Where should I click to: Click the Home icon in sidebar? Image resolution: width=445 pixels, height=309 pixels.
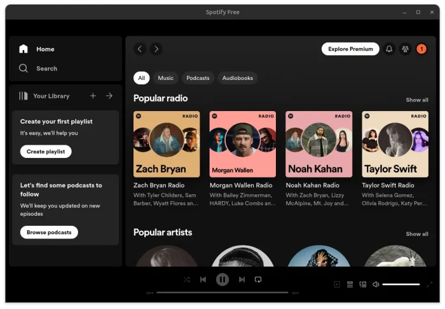[24, 49]
